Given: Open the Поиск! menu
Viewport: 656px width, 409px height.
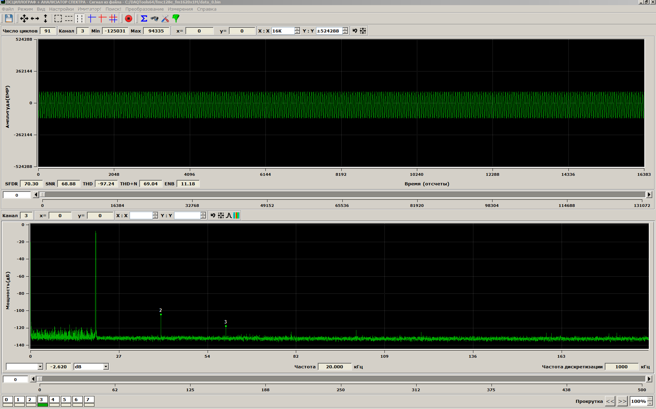Looking at the screenshot, I should tap(113, 9).
